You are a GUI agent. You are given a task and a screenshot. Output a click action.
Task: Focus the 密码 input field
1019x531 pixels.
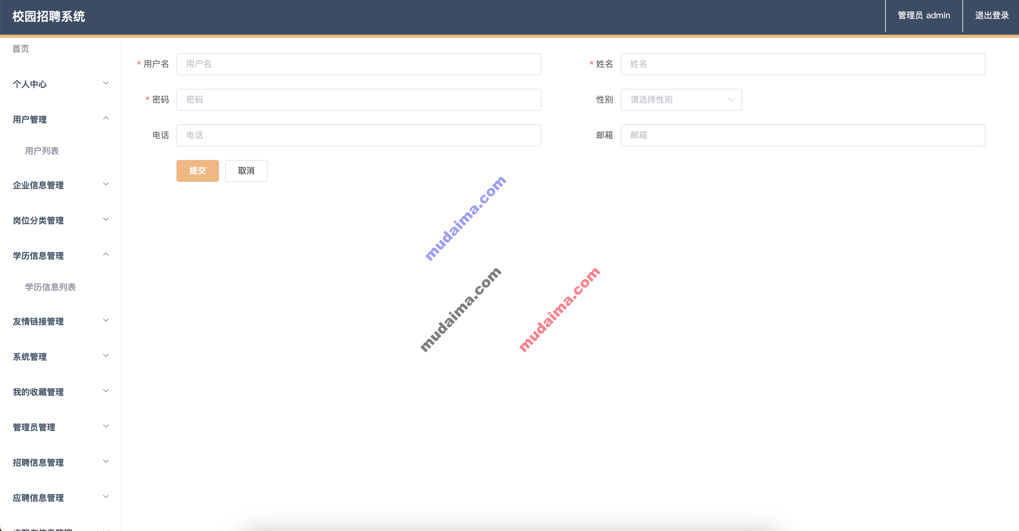click(358, 100)
